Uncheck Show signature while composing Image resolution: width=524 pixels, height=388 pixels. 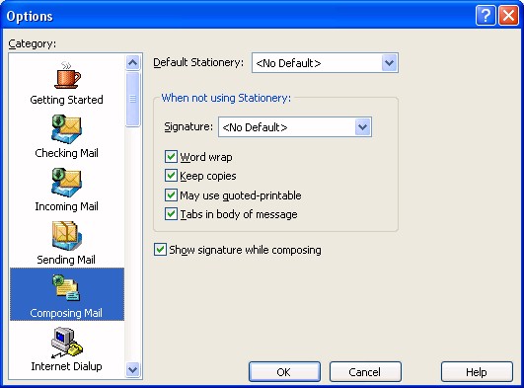[160, 250]
